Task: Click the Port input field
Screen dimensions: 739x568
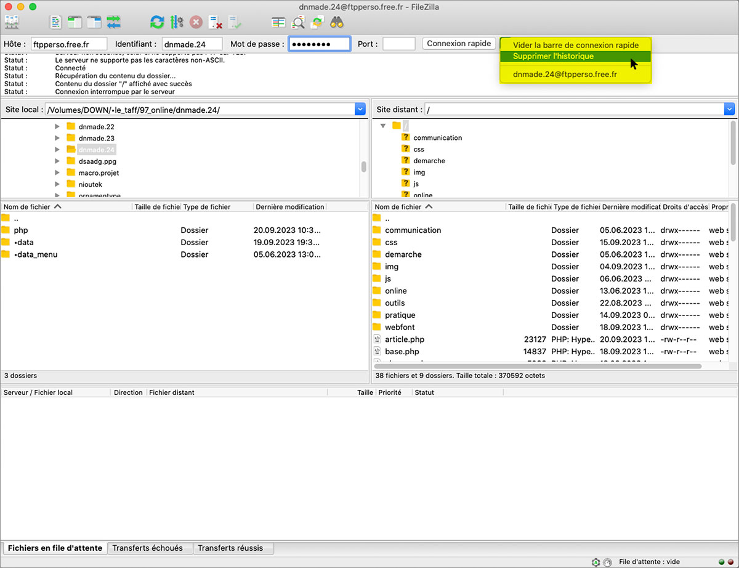Action: (x=398, y=44)
